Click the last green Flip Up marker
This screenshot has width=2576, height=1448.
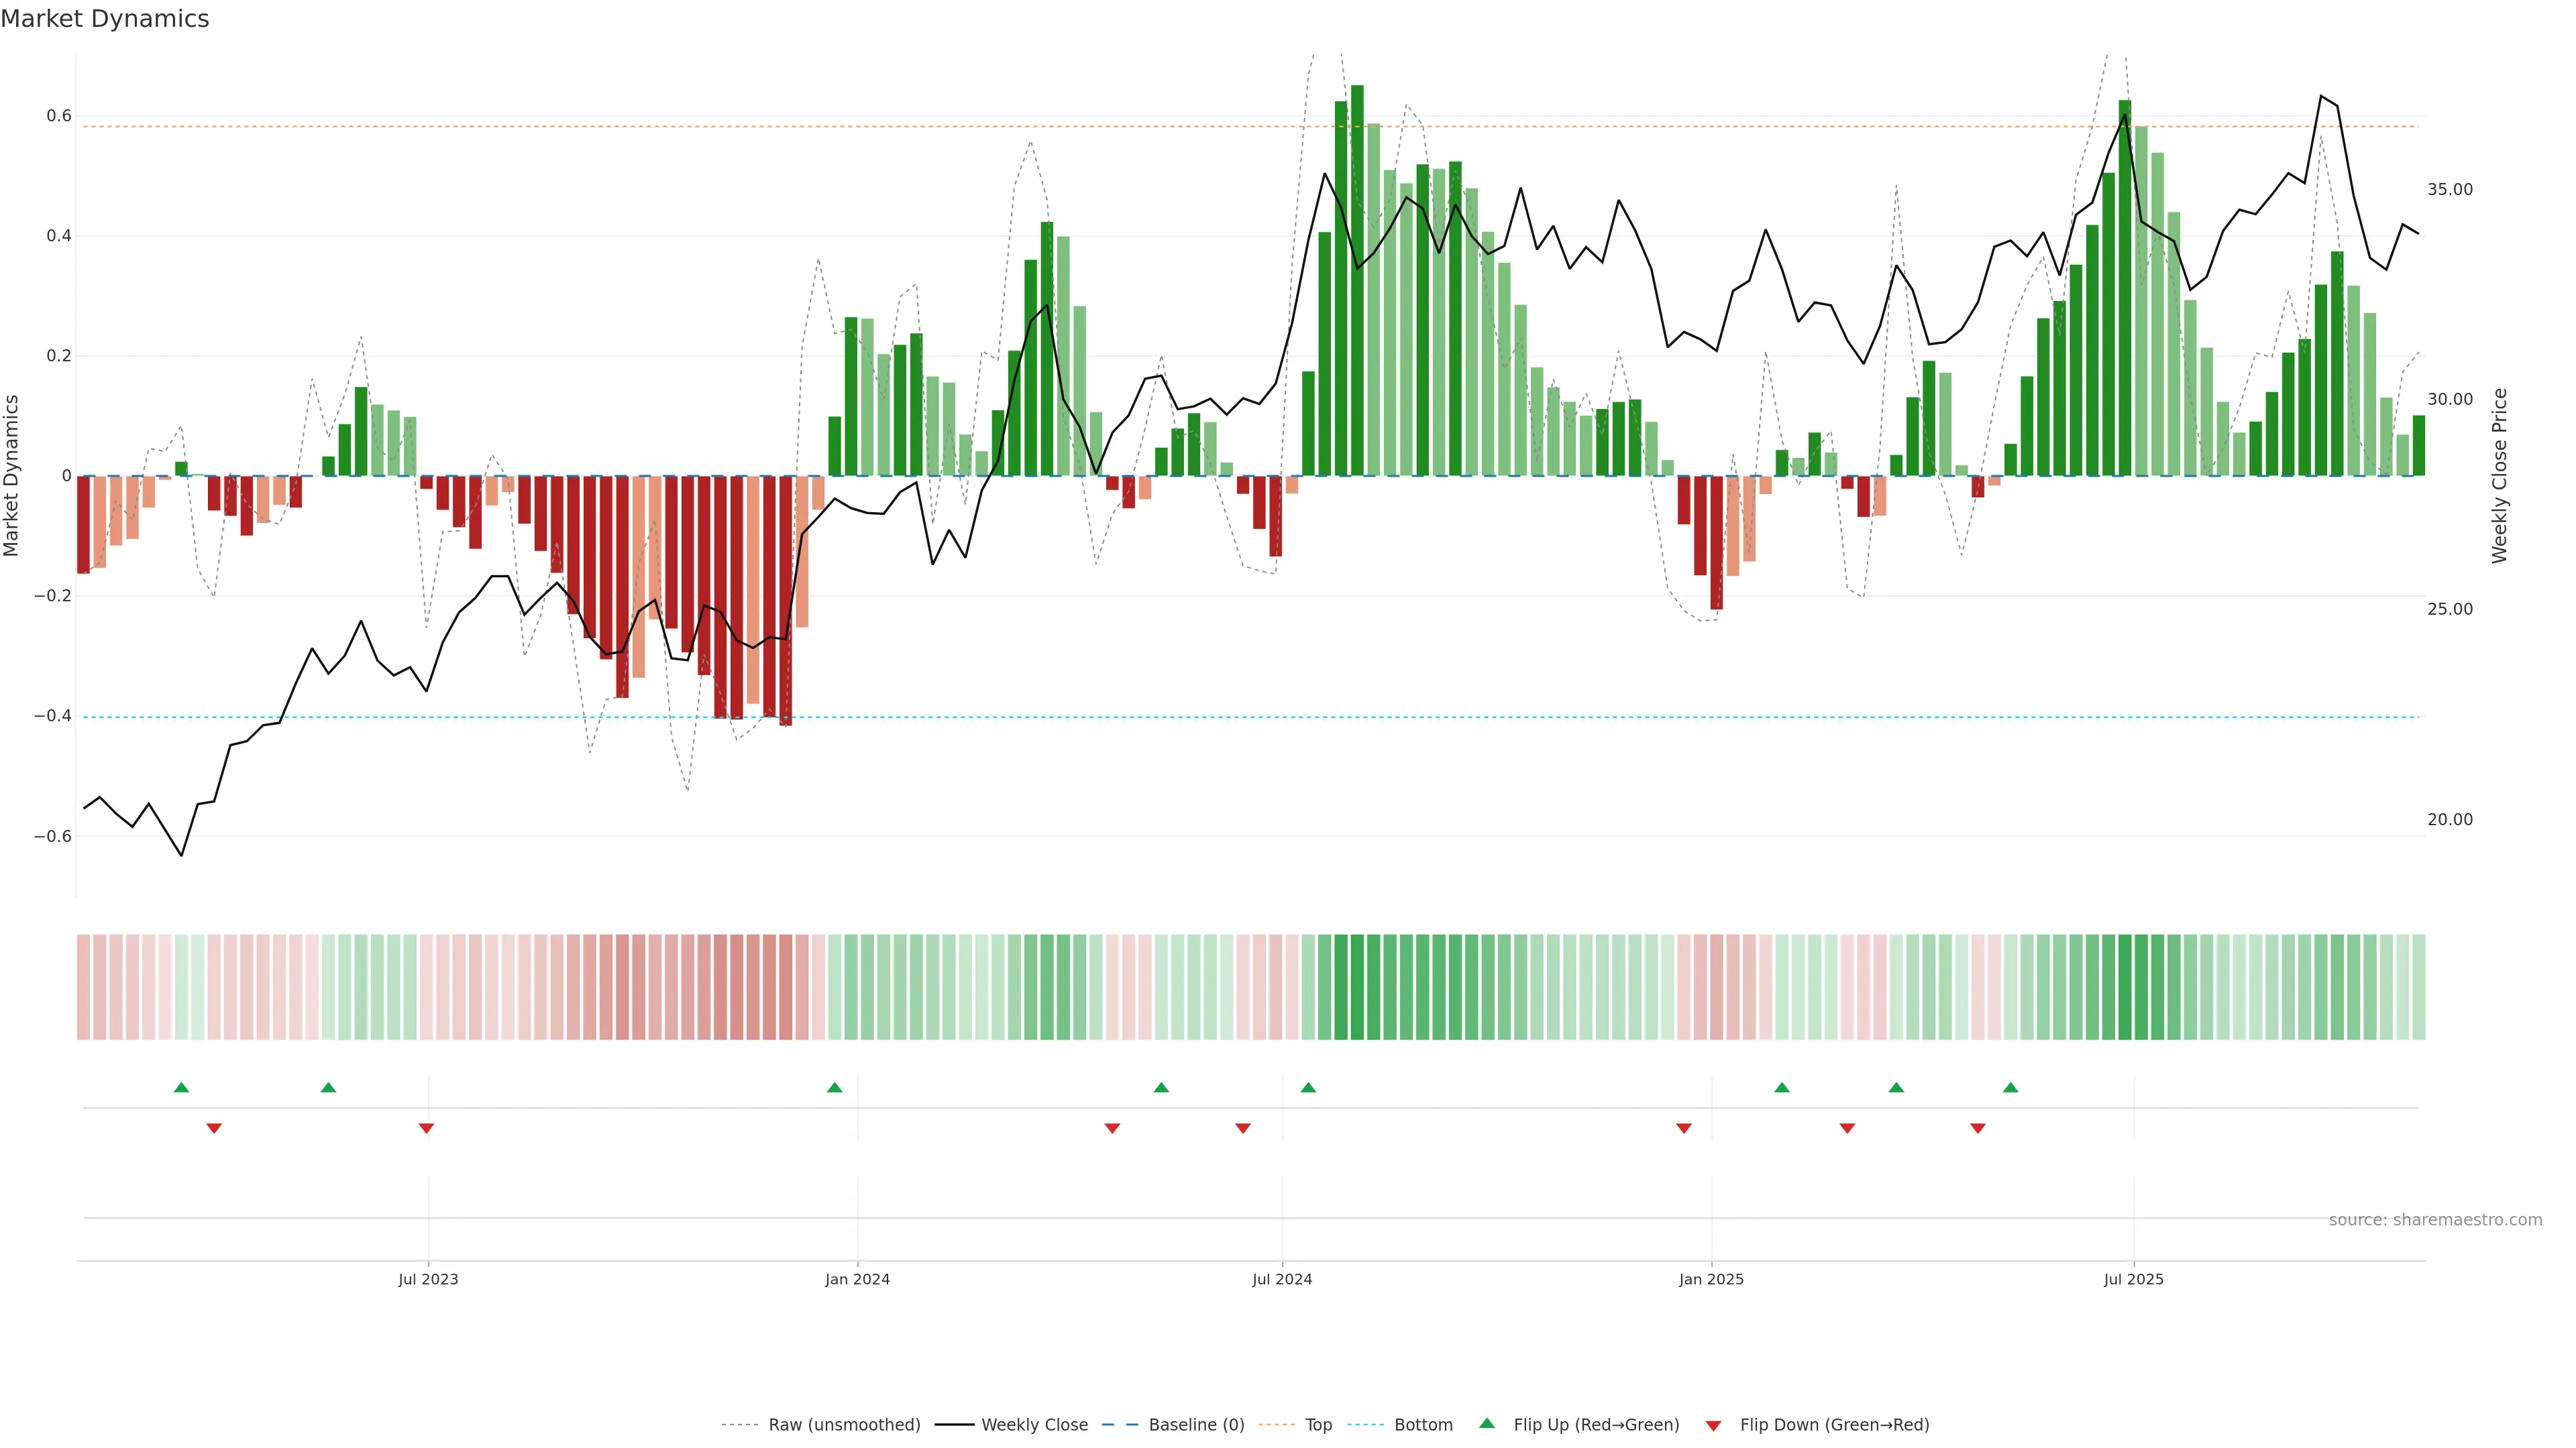(2011, 1087)
